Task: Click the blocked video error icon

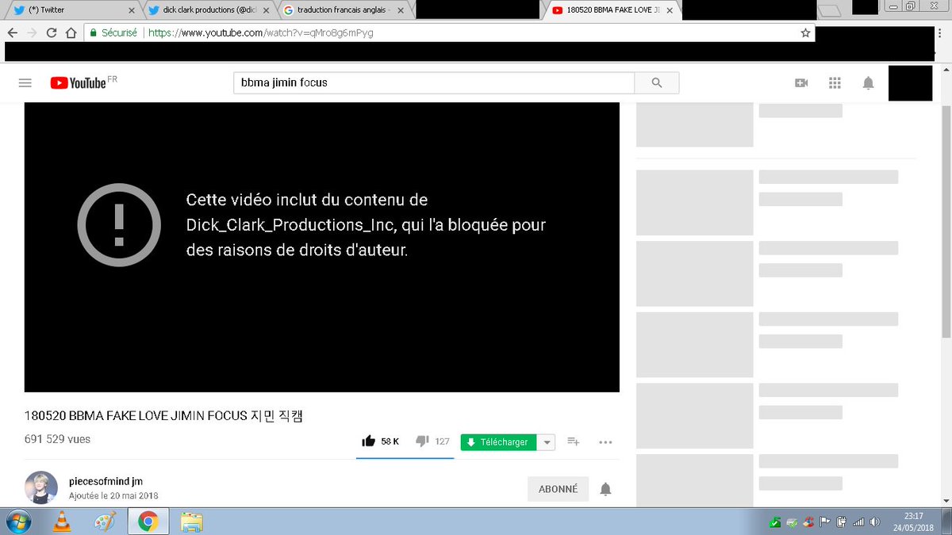Action: [x=119, y=225]
